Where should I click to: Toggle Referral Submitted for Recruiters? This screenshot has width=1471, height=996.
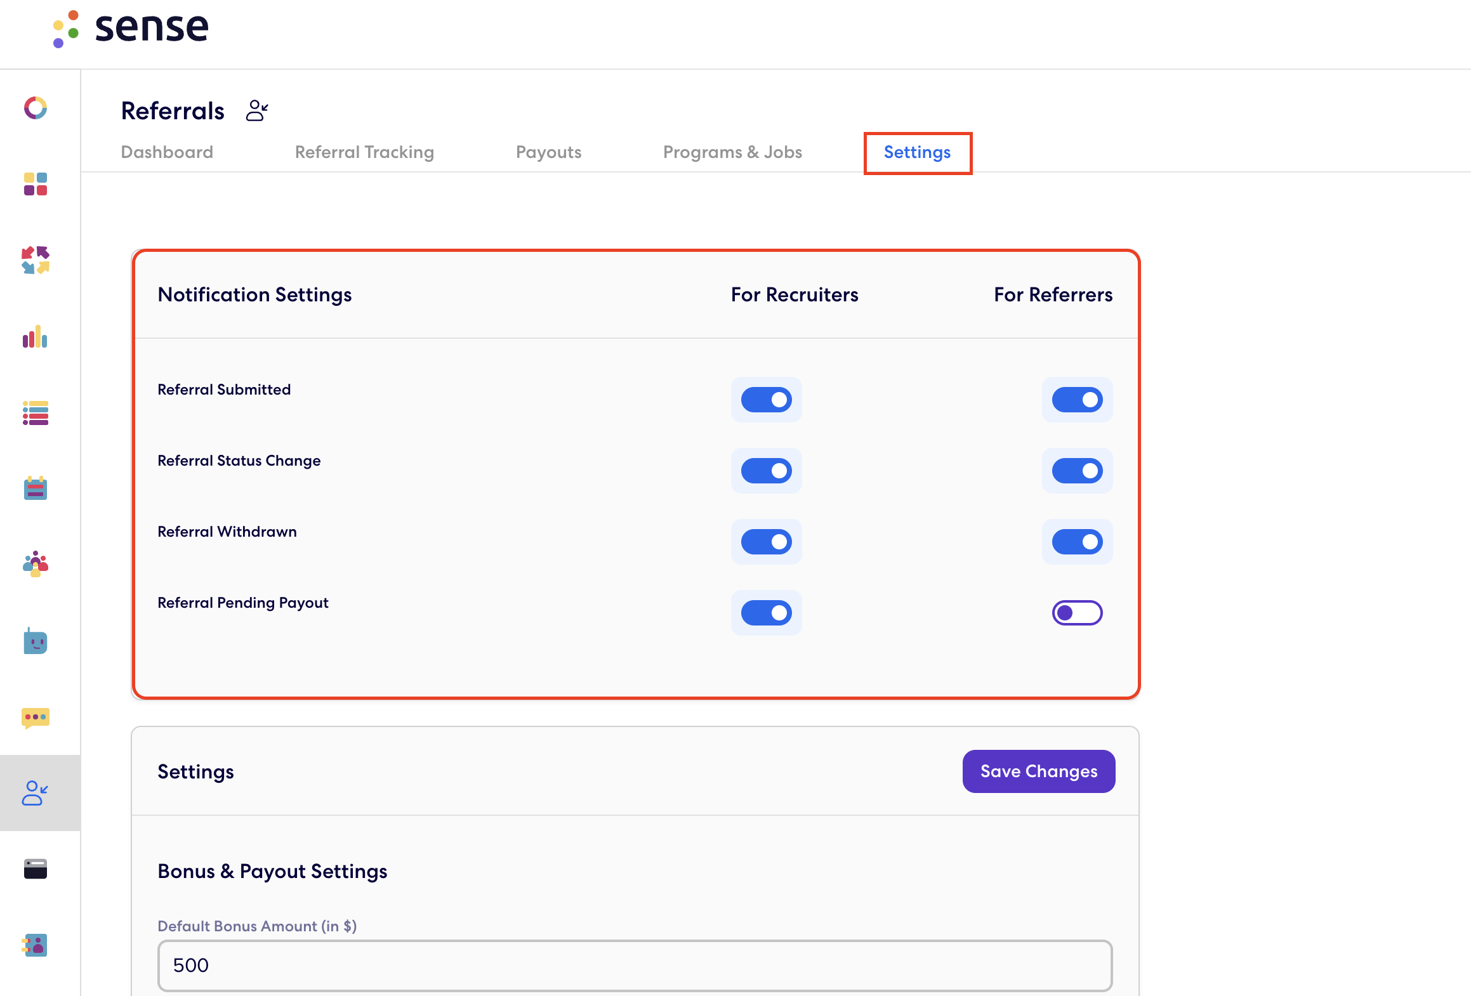click(x=766, y=400)
